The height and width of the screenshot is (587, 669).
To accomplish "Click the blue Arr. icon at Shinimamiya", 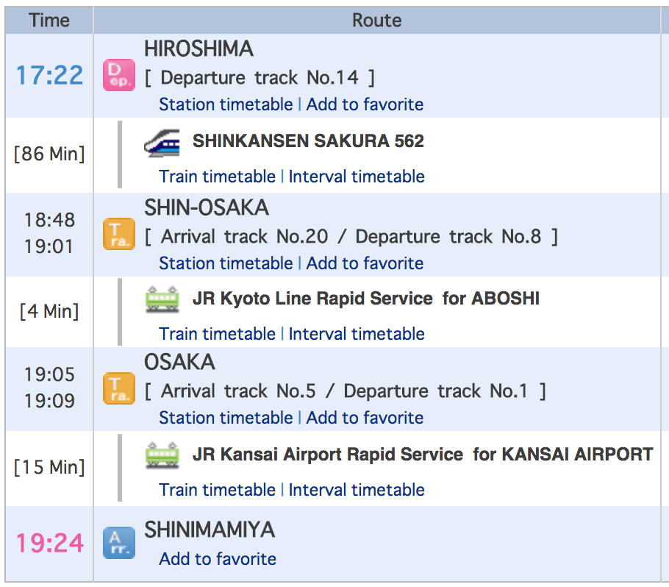I will coord(119,543).
